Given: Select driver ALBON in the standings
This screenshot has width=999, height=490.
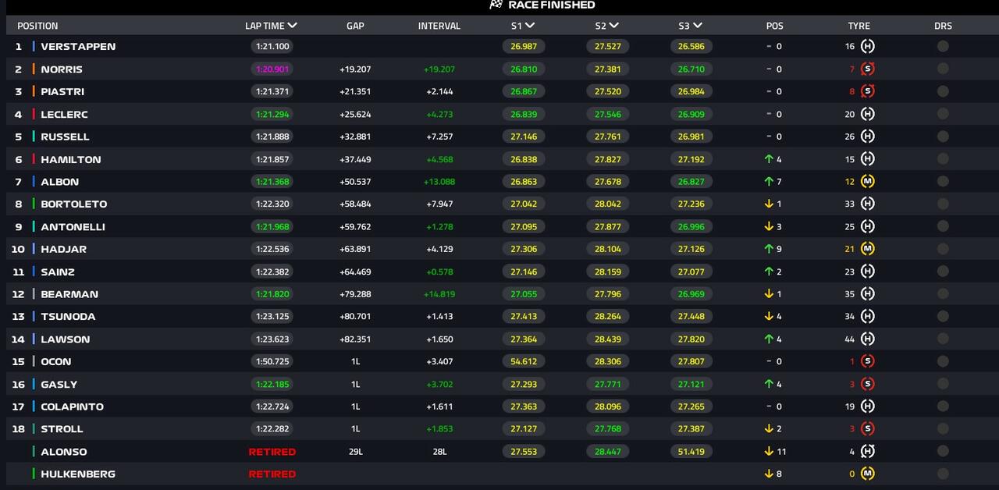Looking at the screenshot, I should pos(60,182).
